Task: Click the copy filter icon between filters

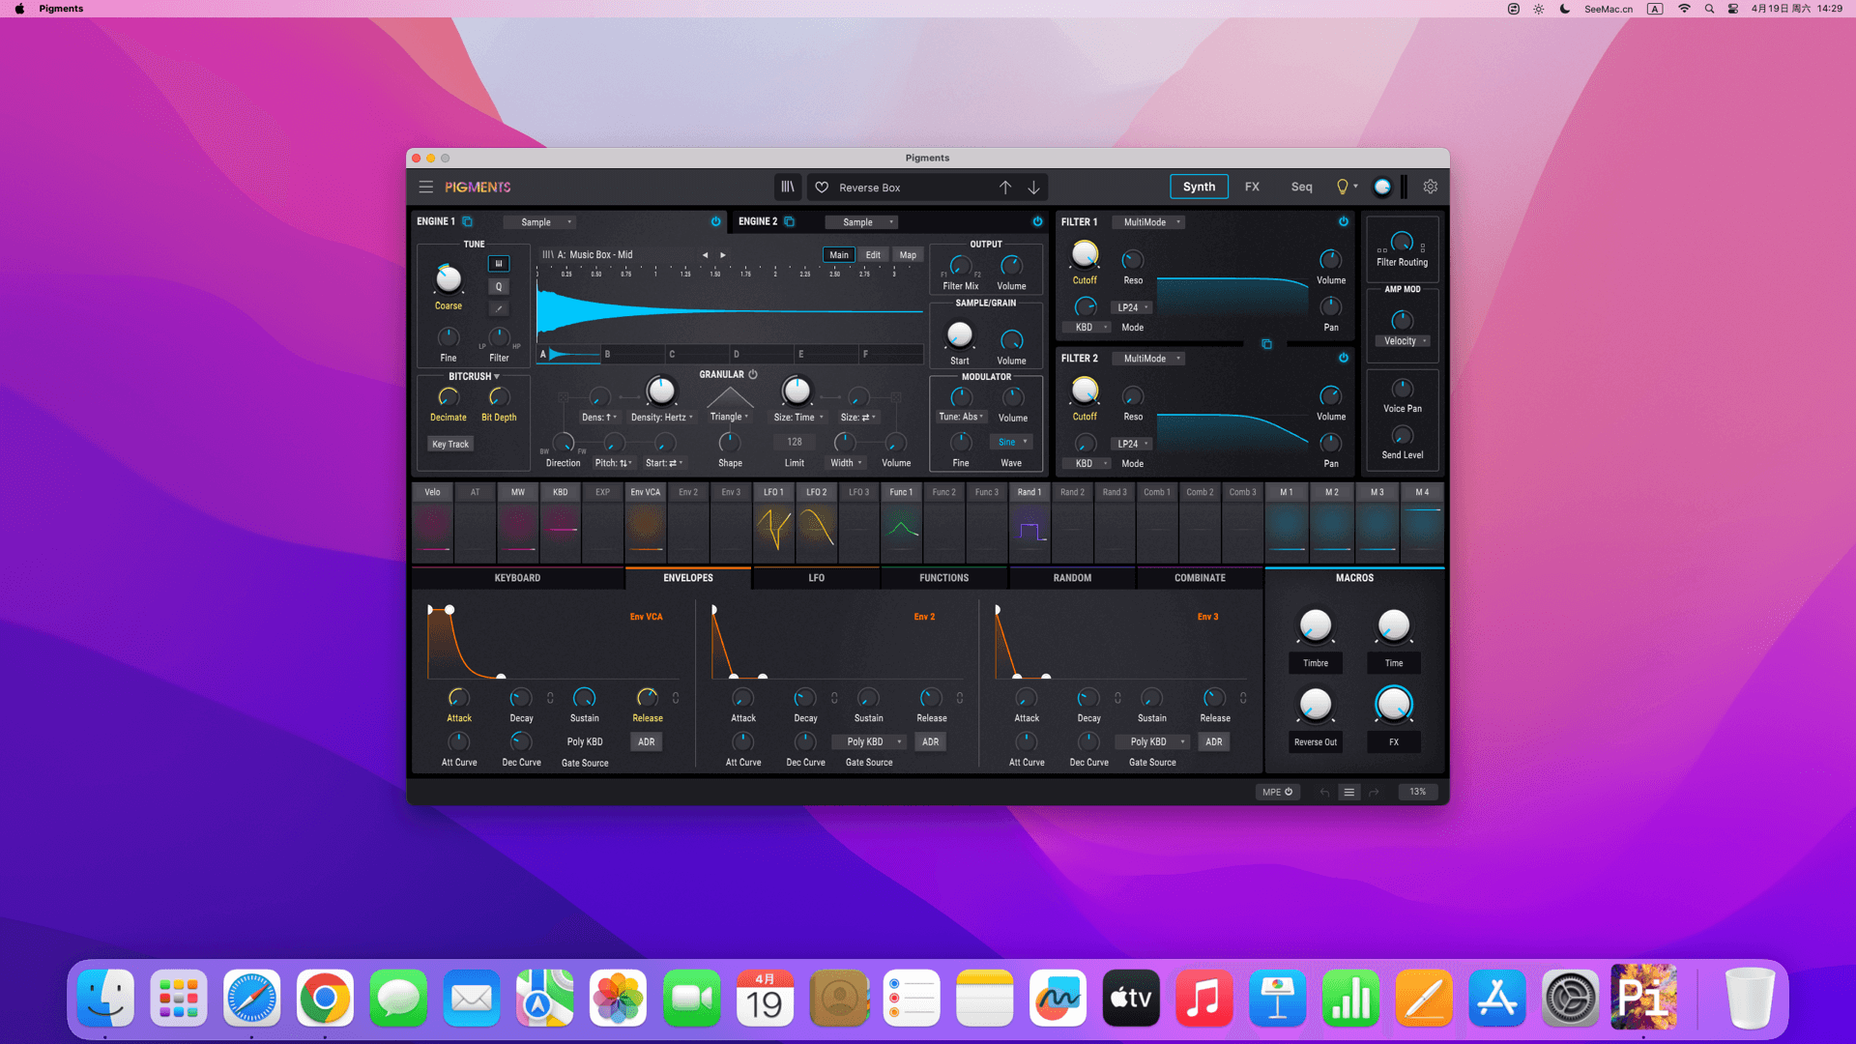Action: point(1266,344)
